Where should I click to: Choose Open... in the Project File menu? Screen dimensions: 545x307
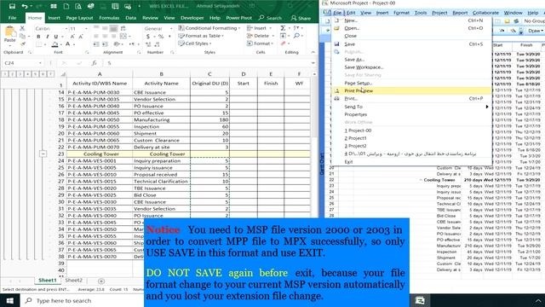411,28
